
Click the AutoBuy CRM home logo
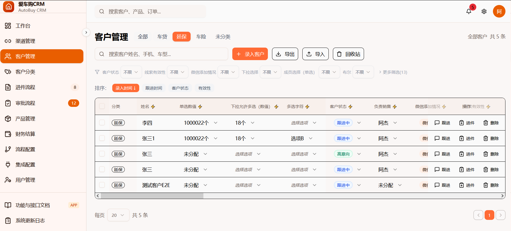click(9, 7)
